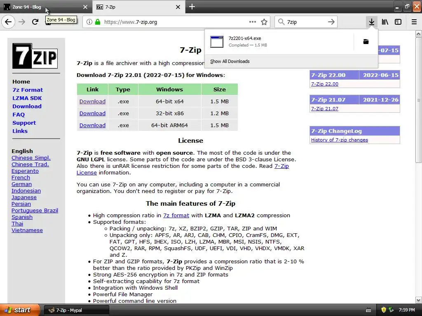The image size is (422, 316).
Task: Click the green padlock security icon
Action: [98, 22]
